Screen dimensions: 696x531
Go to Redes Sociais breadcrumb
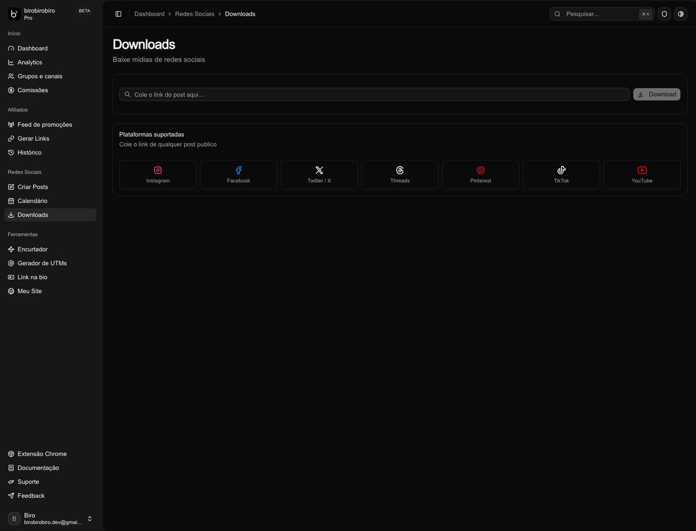click(194, 14)
